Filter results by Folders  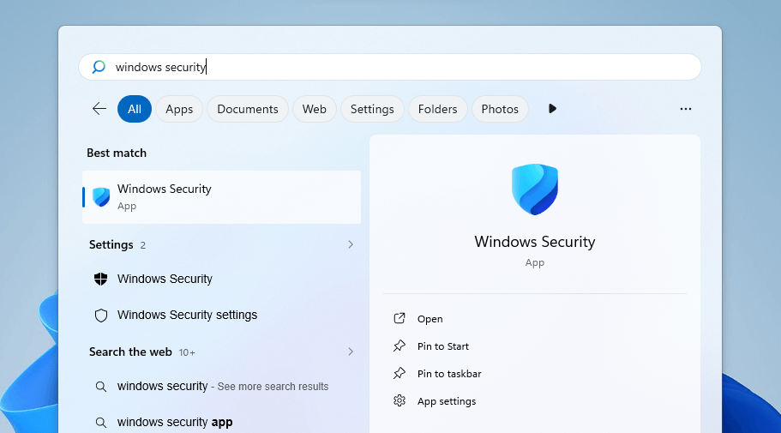[437, 109]
